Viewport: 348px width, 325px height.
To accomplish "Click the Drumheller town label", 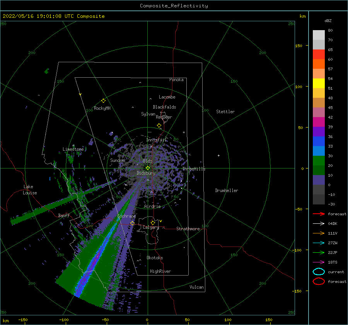I will (x=227, y=191).
